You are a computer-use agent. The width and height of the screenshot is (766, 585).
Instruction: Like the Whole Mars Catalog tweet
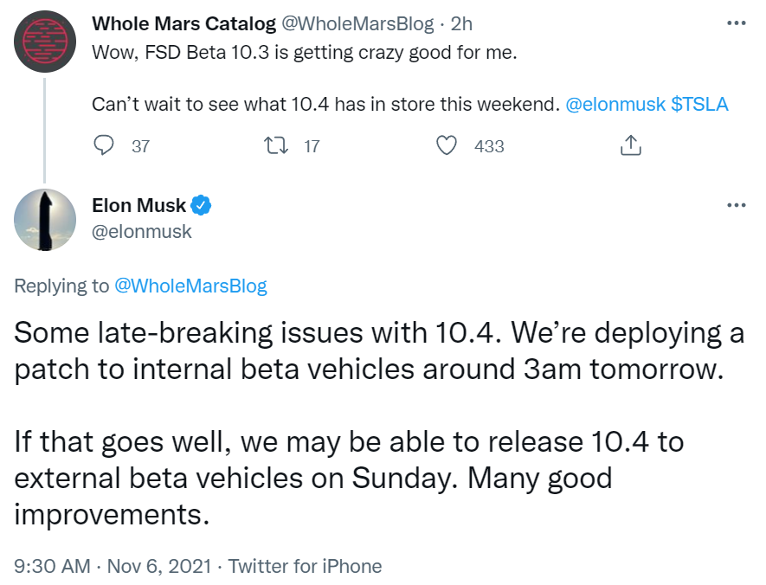tap(447, 145)
